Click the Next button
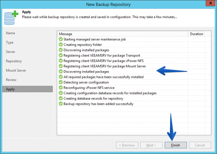The image size is (217, 154). pyautogui.click(x=151, y=145)
